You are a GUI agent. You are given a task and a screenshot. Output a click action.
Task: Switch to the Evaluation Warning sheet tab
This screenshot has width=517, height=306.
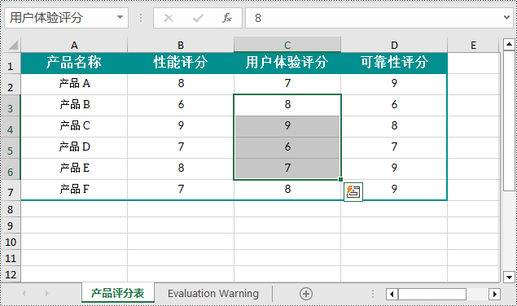[213, 293]
